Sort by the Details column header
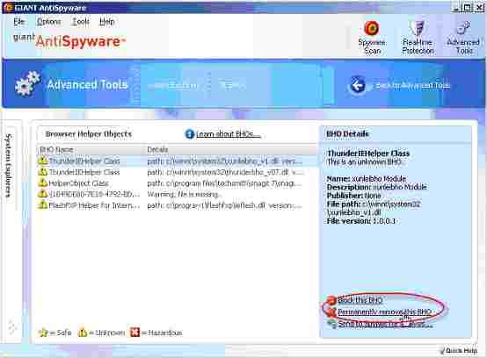Screen dimensions: 487x358 tap(231, 149)
